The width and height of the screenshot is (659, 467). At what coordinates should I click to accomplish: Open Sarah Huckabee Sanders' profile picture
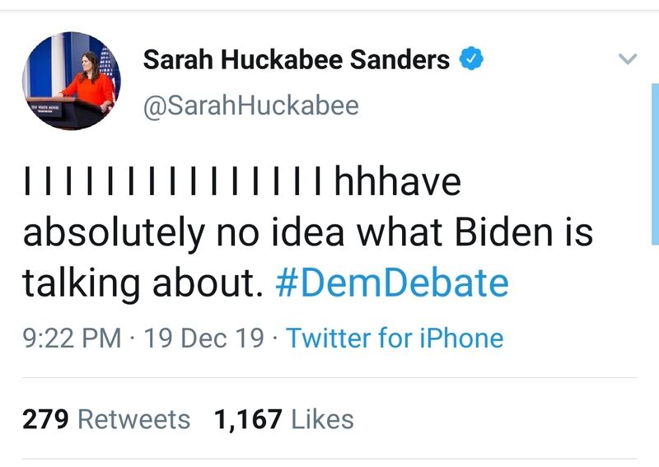[72, 81]
